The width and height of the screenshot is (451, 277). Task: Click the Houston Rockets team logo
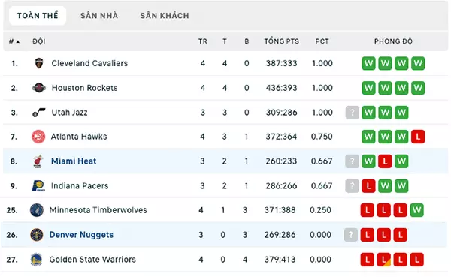[39, 88]
